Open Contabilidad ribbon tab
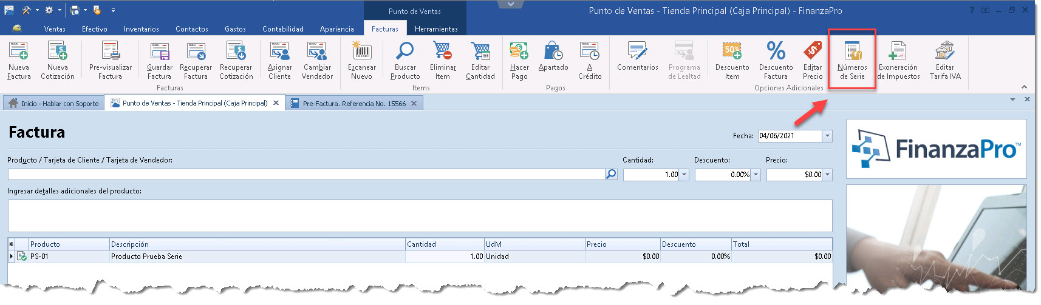 283,29
